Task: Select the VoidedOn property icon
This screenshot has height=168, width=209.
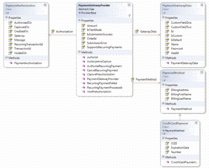Action: (10, 53)
